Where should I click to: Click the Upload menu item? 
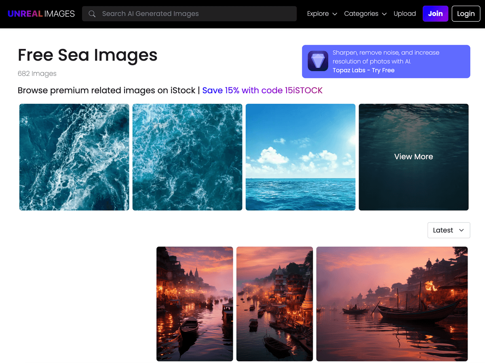[x=405, y=13]
